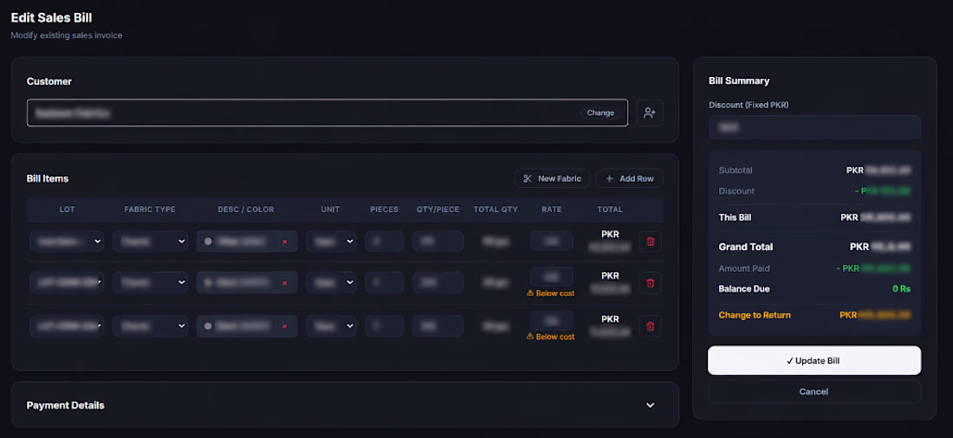Viewport: 953px width, 438px height.
Task: Click the FABRIC TYPE column header
Action: click(150, 209)
